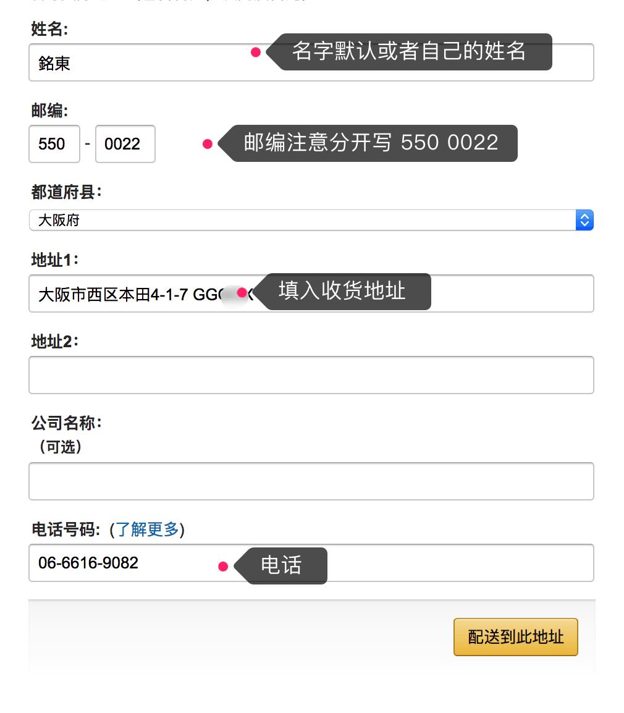Click the pink dot beside the phone number
Screen dimensions: 624x713
(223, 566)
